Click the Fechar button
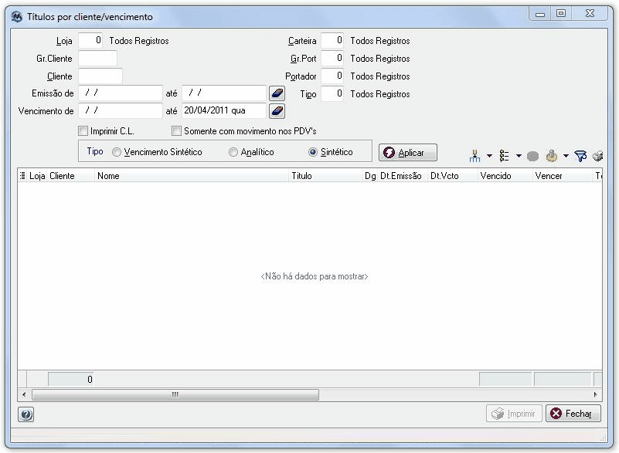The width and height of the screenshot is (619, 453). [573, 414]
